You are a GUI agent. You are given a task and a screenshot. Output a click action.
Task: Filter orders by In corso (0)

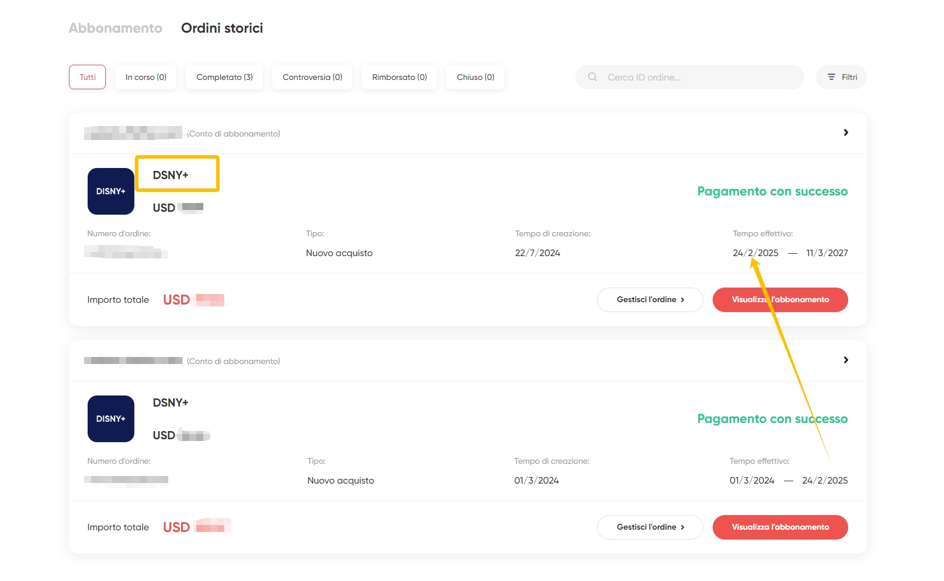tap(146, 77)
